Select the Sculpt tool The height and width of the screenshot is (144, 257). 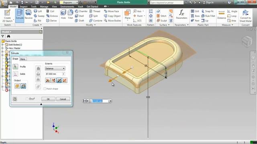162,20
